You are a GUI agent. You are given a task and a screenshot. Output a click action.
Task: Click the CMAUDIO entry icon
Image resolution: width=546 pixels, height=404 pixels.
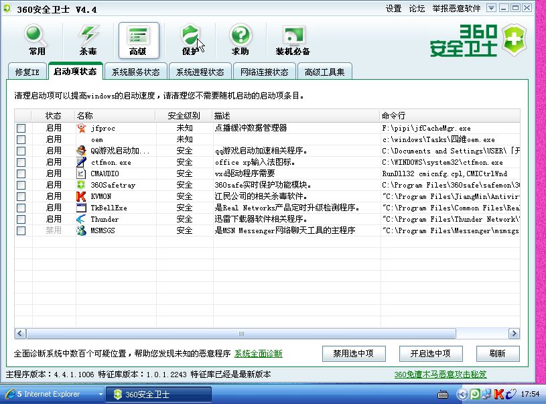81,174
